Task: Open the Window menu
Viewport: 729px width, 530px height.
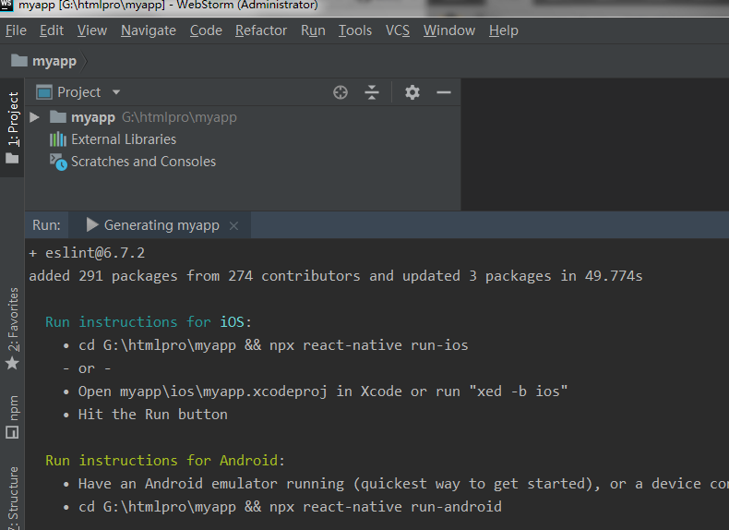Action: point(449,30)
